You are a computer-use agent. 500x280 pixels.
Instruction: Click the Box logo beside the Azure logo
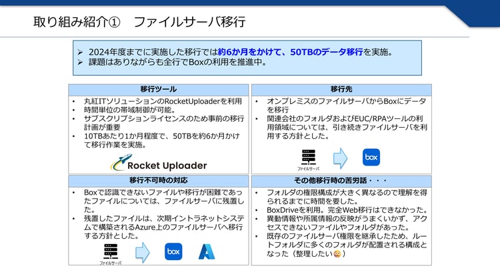[x=173, y=251]
